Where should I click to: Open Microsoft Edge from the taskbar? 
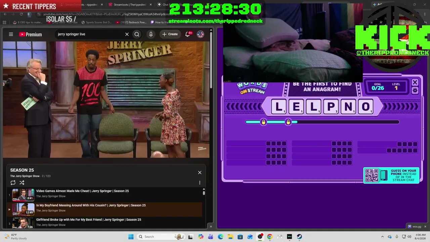click(x=220, y=237)
